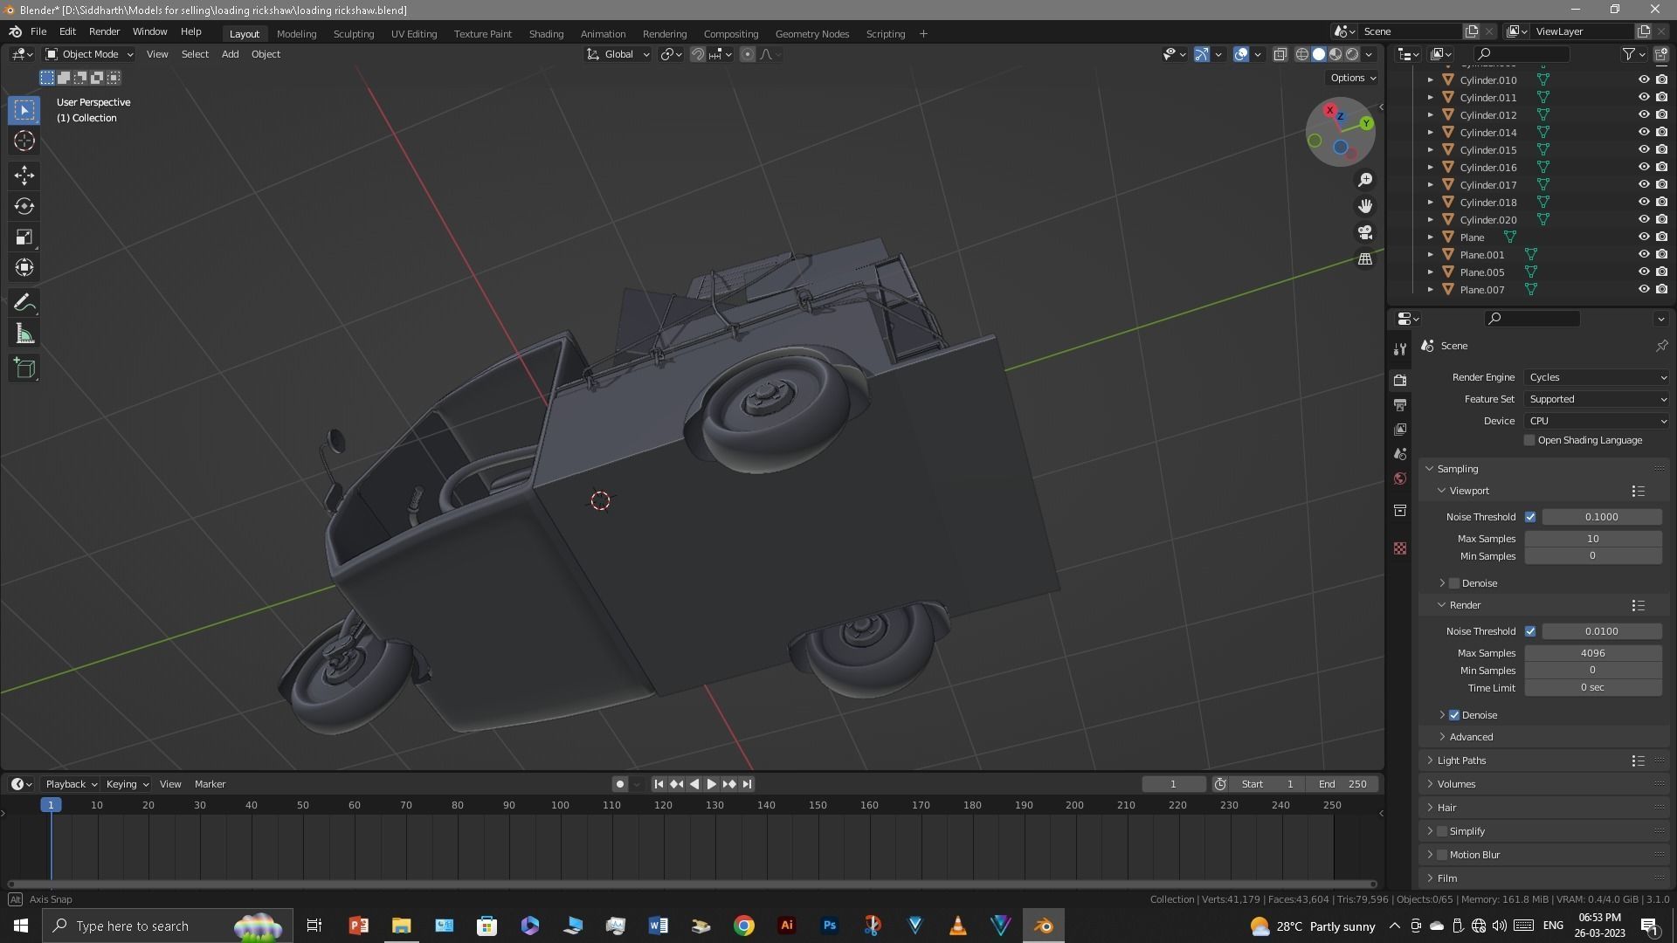Open Google Chrome from the taskbar
The width and height of the screenshot is (1677, 943).
[x=744, y=926]
